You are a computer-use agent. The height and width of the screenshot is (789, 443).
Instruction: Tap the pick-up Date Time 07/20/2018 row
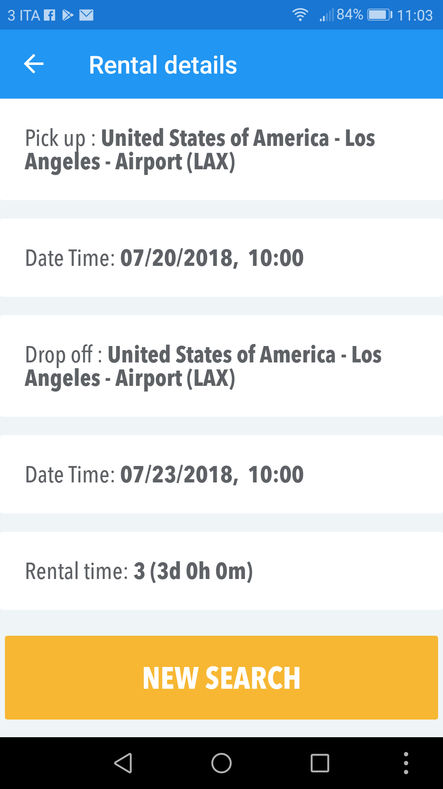pyautogui.click(x=221, y=258)
